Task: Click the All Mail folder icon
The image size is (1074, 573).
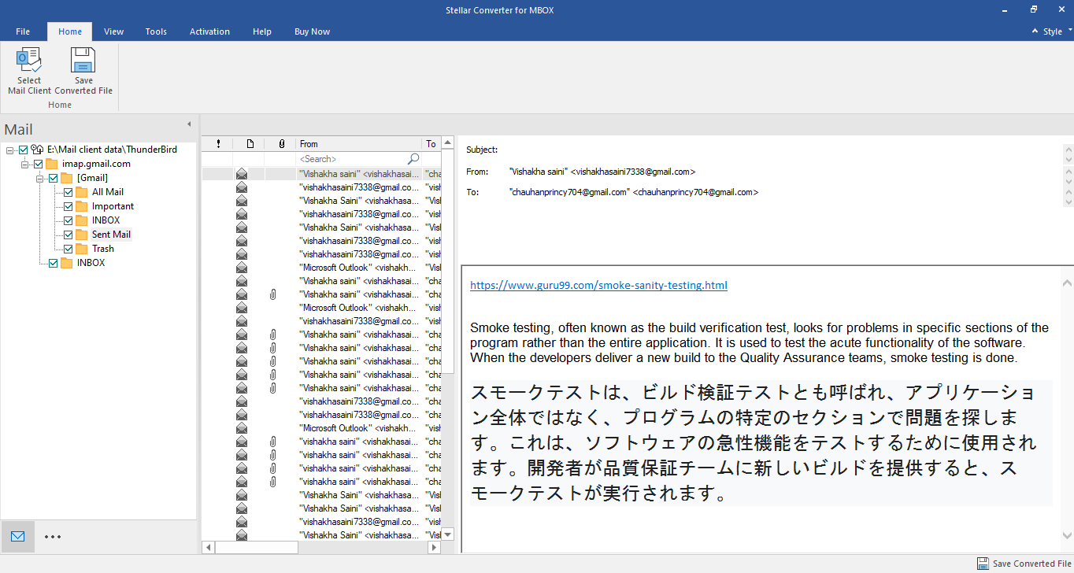Action: pos(82,192)
